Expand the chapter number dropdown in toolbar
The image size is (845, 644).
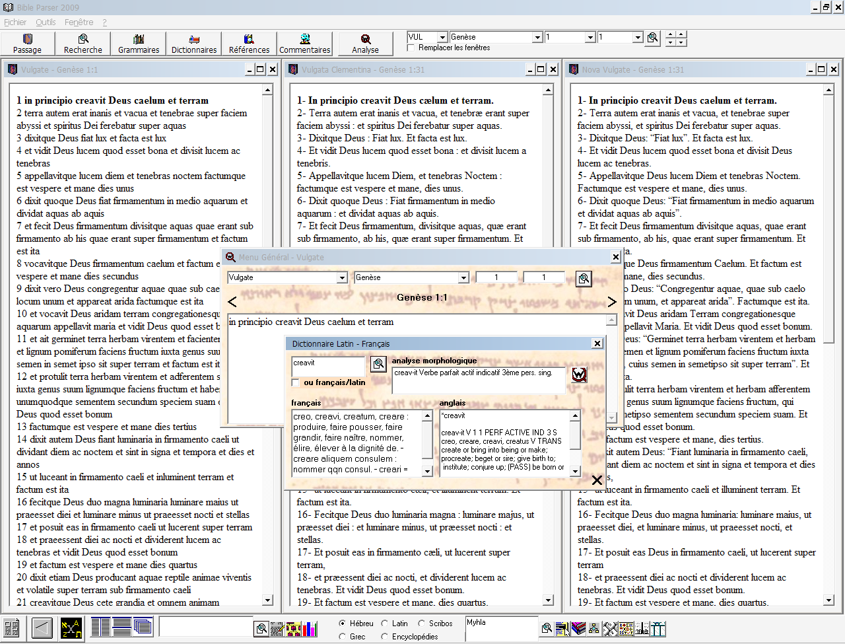[590, 38]
